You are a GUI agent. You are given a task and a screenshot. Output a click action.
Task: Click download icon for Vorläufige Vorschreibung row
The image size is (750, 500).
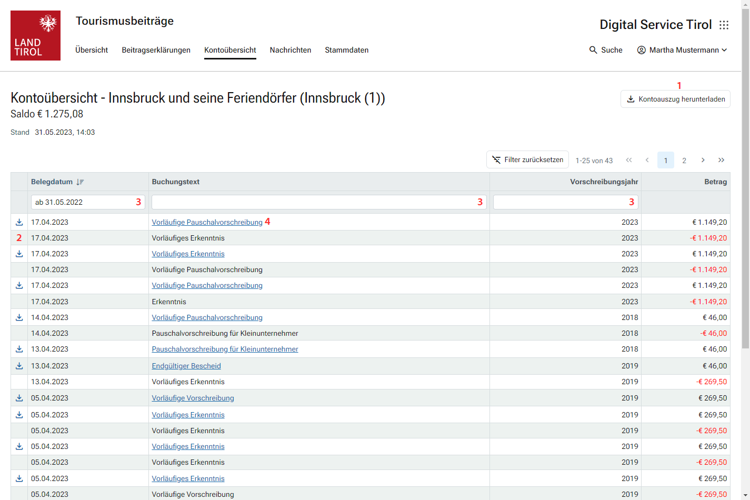pyautogui.click(x=19, y=398)
